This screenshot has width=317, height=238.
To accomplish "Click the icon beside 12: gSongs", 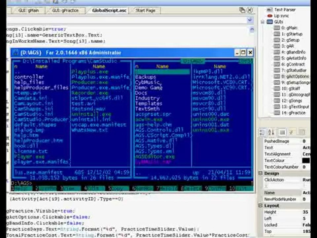I will click(x=277, y=100).
